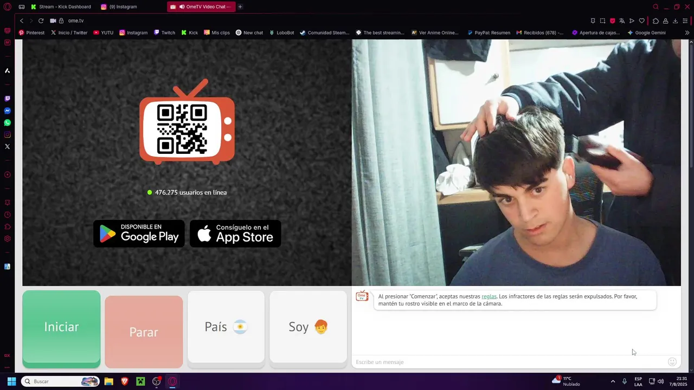Open the downloads panel
Screen dimensions: 694x390
pyautogui.click(x=675, y=21)
